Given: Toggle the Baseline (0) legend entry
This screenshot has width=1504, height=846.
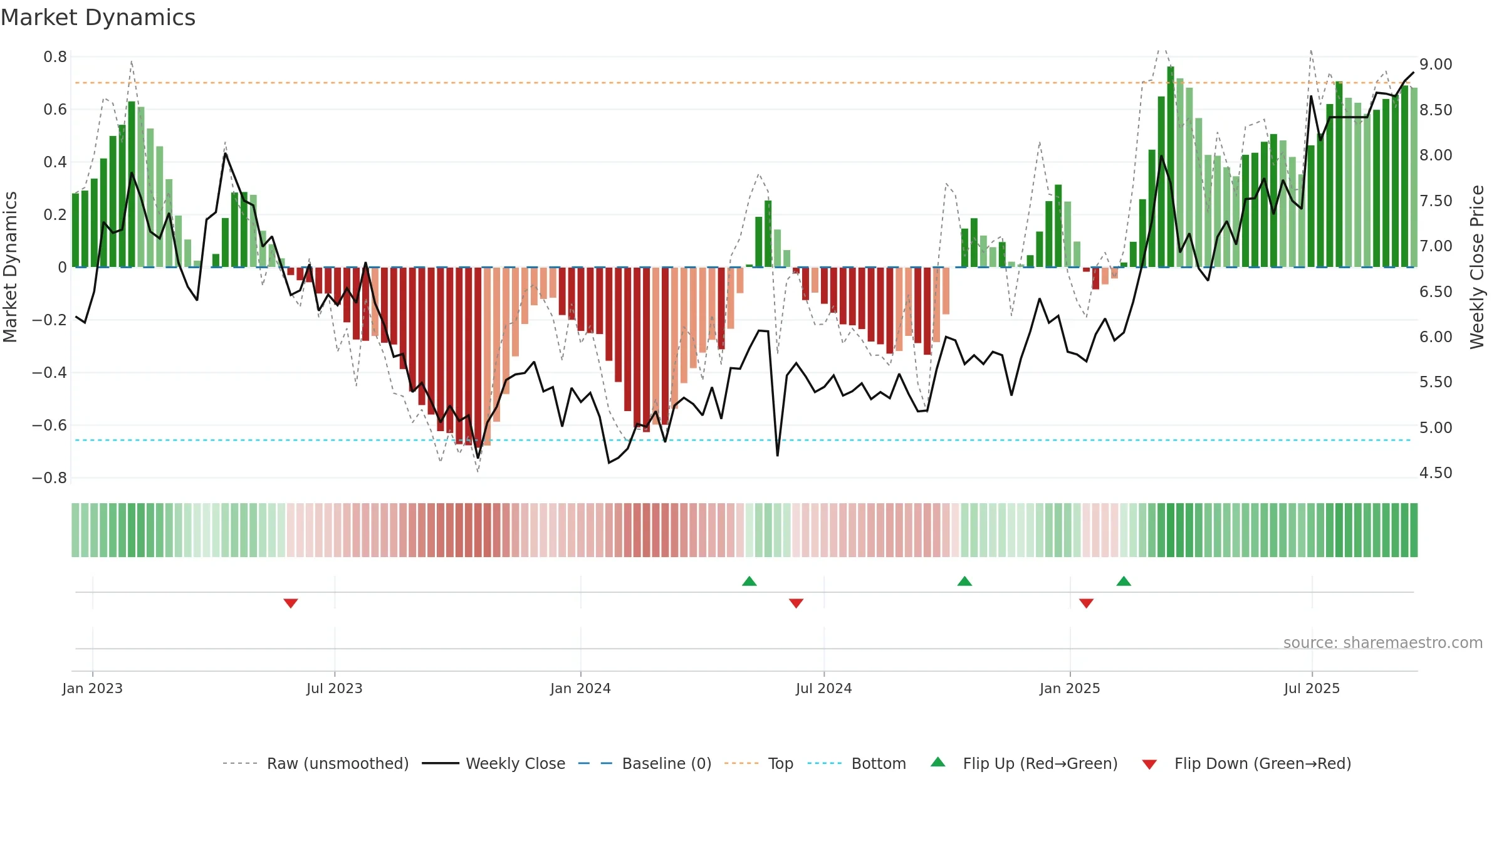Looking at the screenshot, I should tap(644, 763).
